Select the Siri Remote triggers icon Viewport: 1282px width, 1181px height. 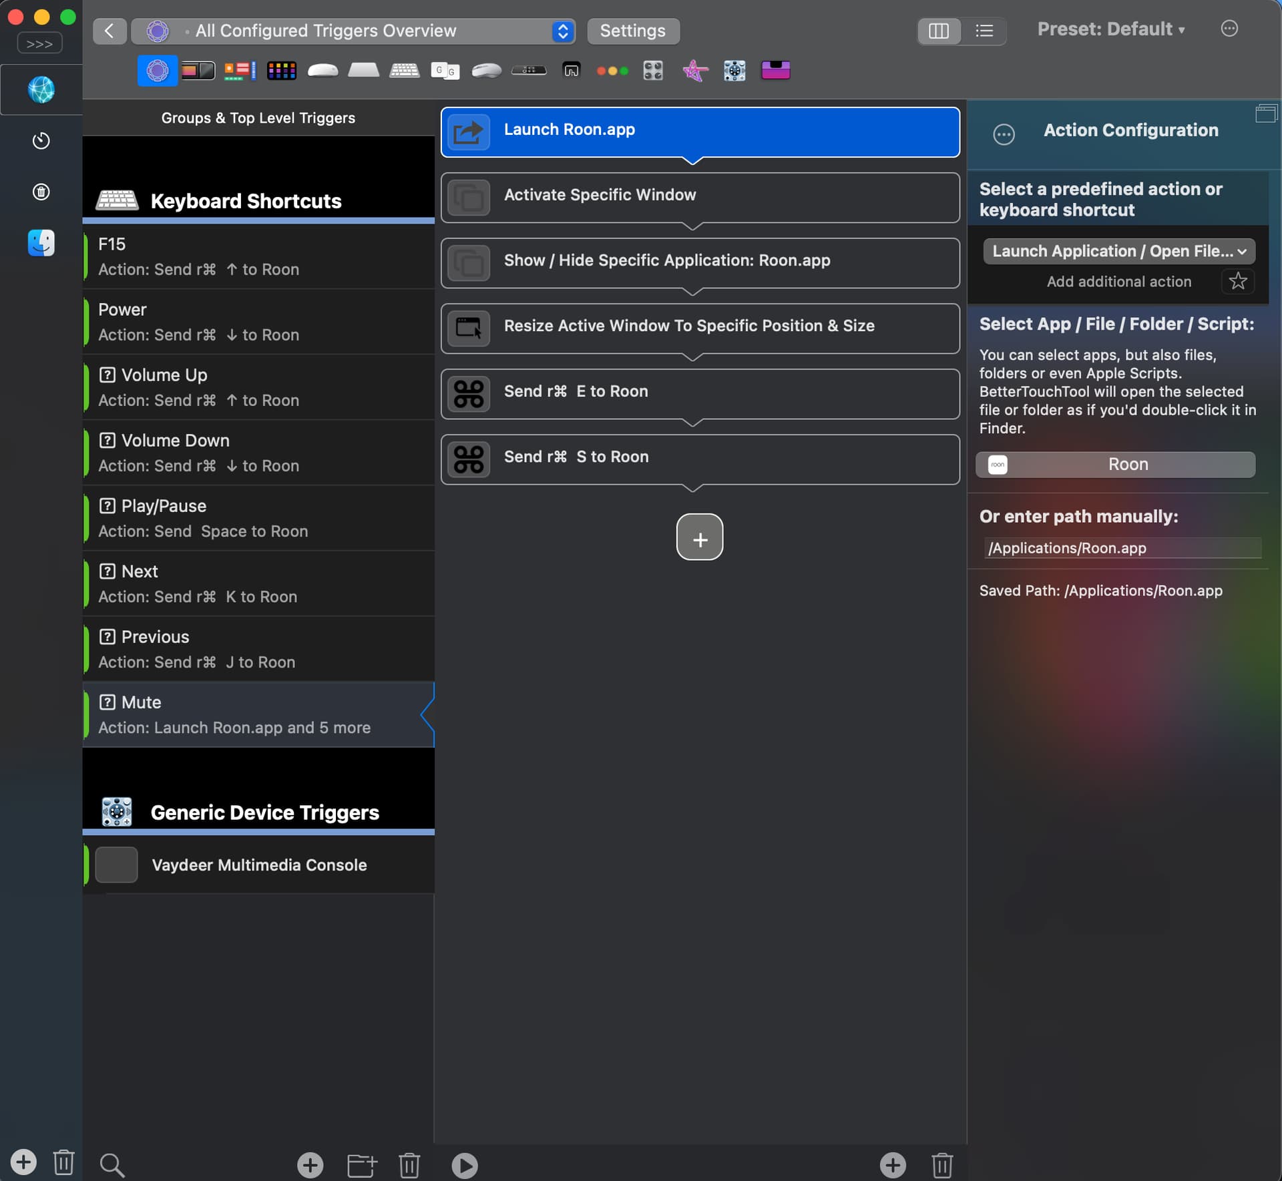[529, 70]
